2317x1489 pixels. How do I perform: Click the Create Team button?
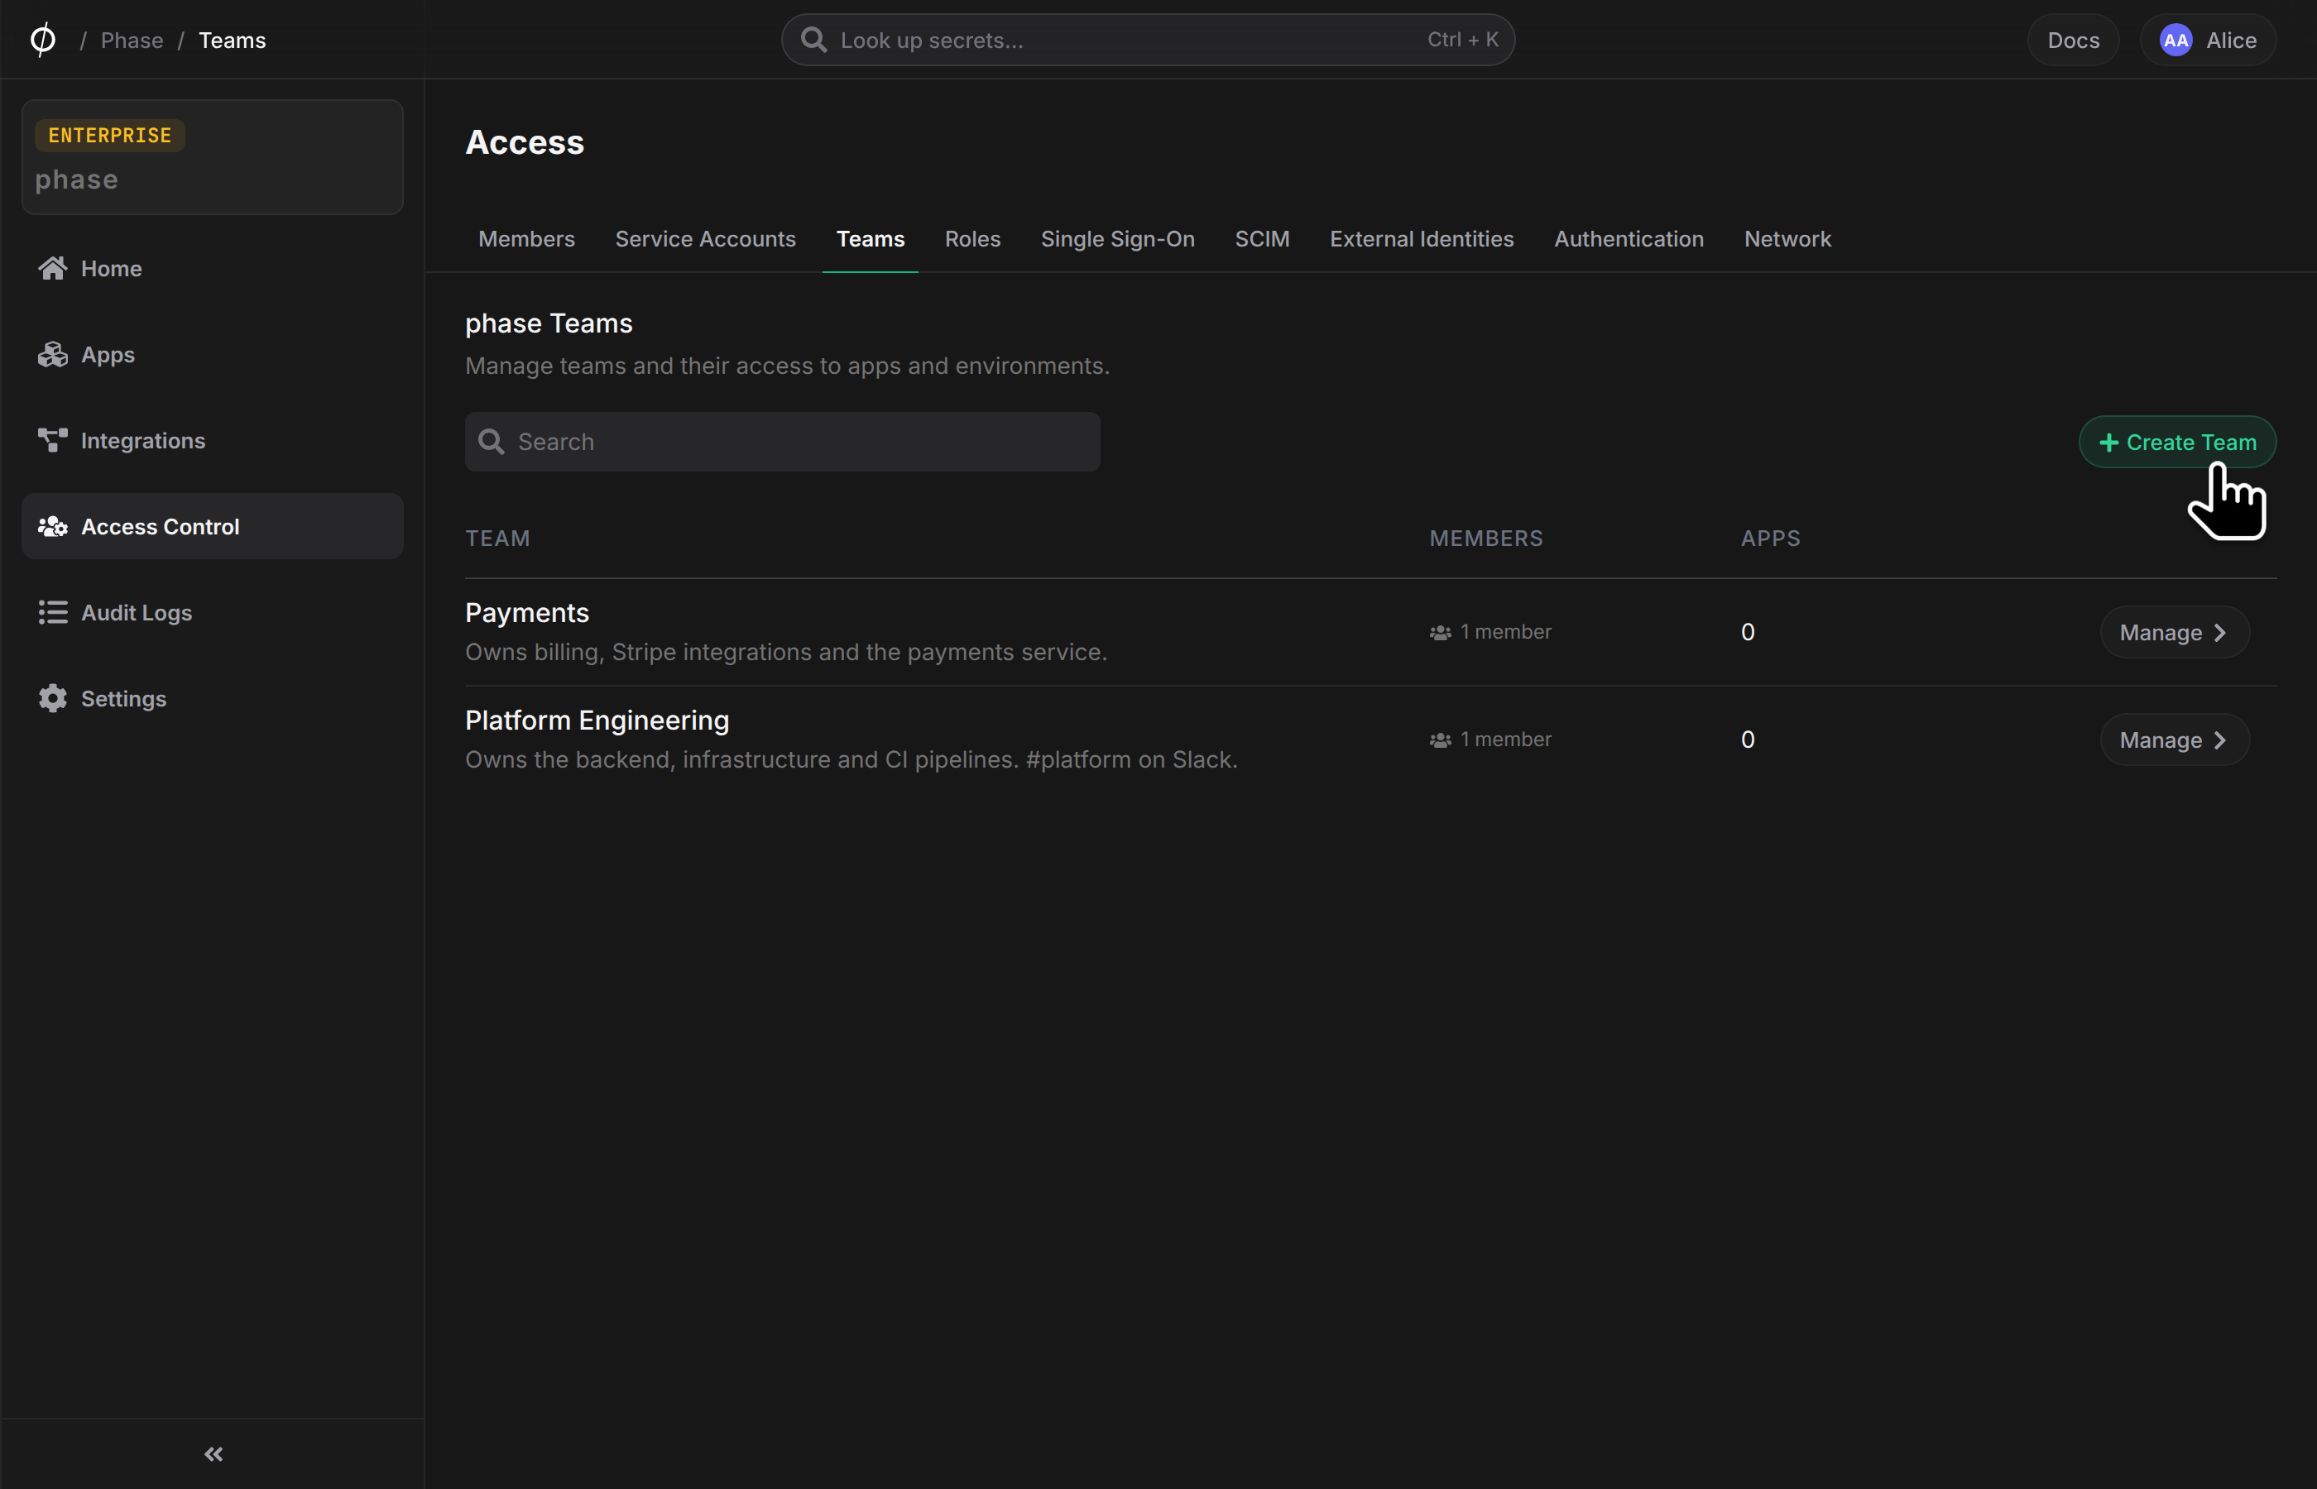pyautogui.click(x=2177, y=442)
